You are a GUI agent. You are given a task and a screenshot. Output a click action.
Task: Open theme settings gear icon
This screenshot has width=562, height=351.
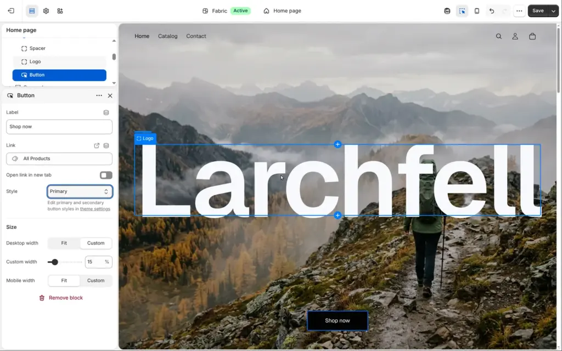click(x=46, y=11)
